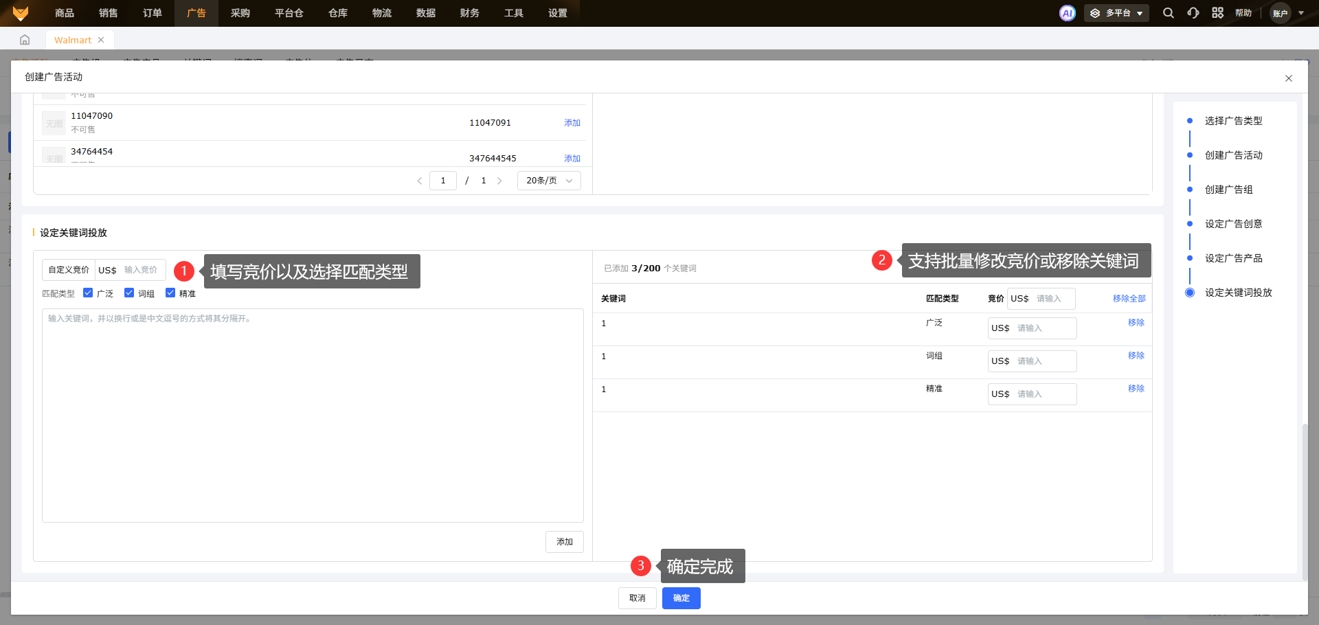Click 移除全部 to remove all keywords
1319x625 pixels.
(1129, 299)
